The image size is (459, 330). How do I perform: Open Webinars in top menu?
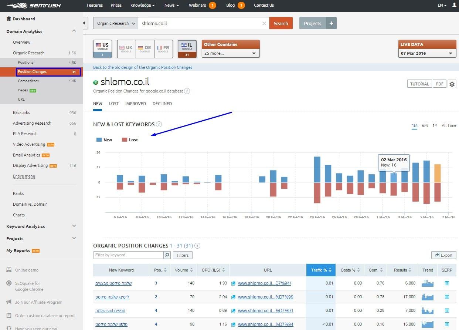(x=197, y=5)
